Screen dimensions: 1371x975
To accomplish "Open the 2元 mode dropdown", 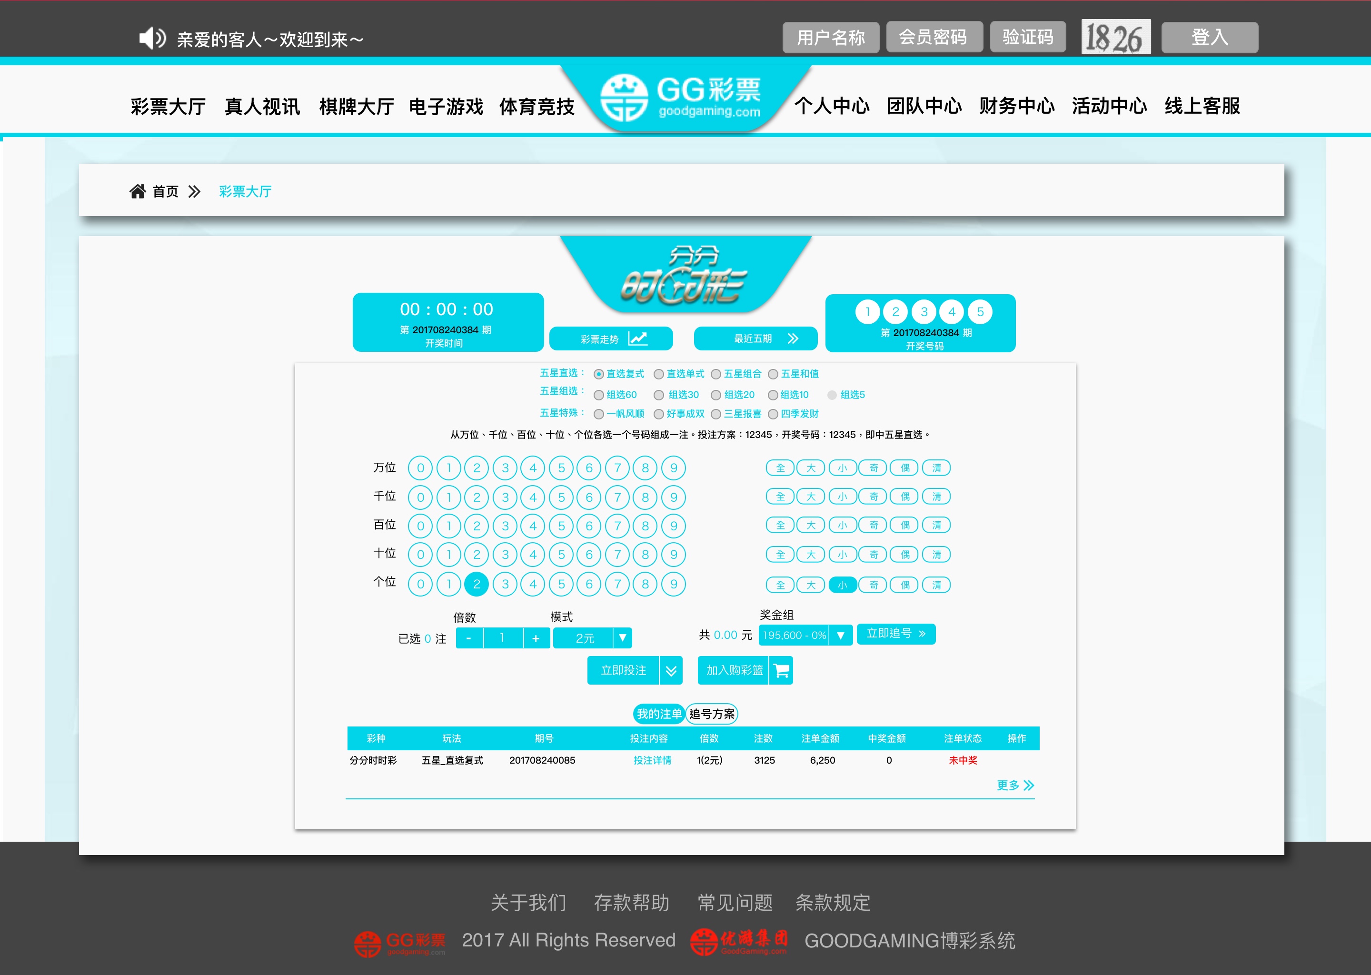I will pyautogui.click(x=623, y=637).
